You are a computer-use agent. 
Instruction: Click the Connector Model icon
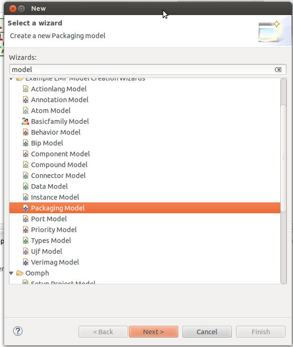(25, 176)
